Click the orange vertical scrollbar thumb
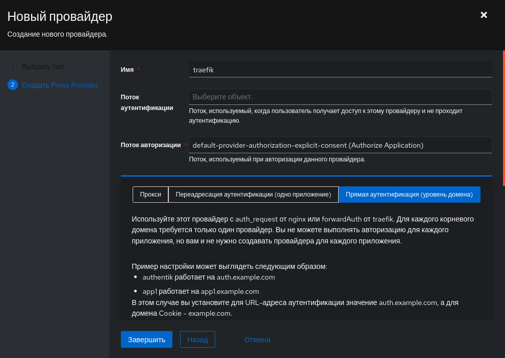The height and width of the screenshot is (358, 505). [x=503, y=117]
